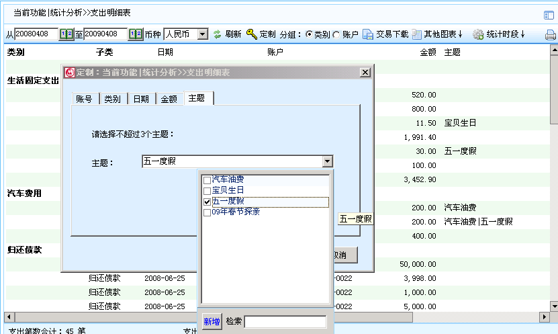558x334 pixels.
Task: Click the key-shaped customize (定制) icon
Action: [x=252, y=34]
